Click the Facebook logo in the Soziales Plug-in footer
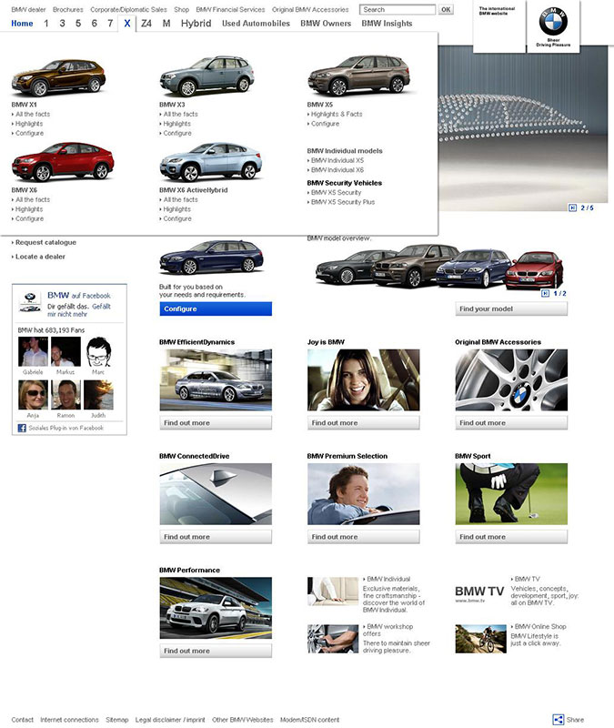Viewport: 614px width, 728px height. pos(22,428)
